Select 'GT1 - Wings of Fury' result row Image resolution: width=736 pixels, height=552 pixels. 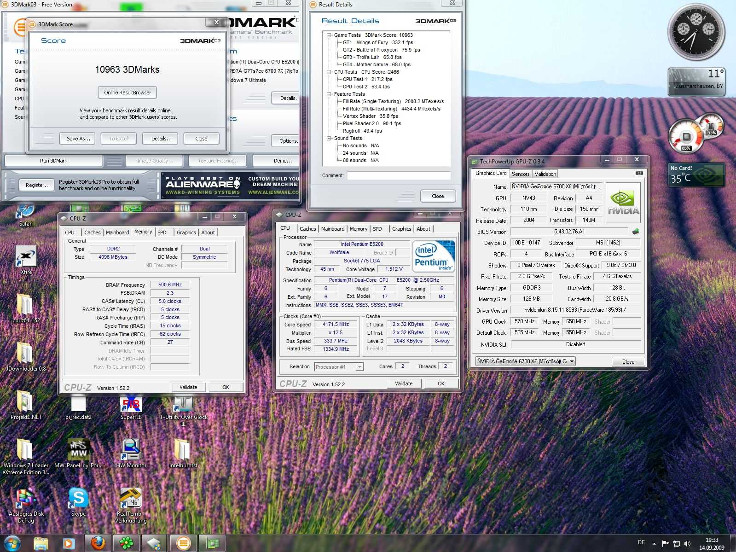coord(378,42)
